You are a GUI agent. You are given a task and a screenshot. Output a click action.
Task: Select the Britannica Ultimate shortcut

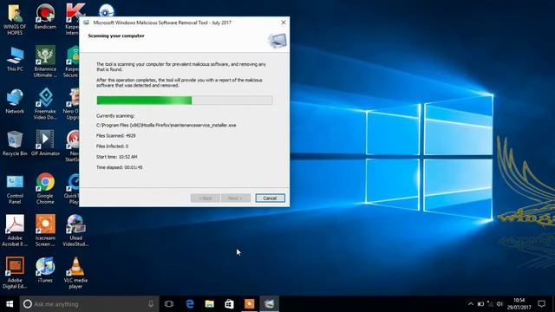pos(45,62)
